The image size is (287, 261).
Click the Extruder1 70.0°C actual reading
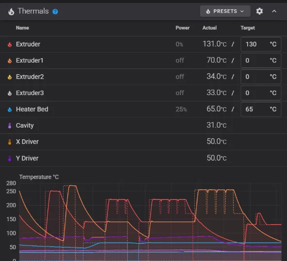(x=217, y=60)
